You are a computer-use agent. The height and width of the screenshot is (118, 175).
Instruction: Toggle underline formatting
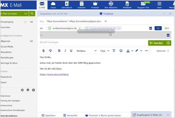(71, 51)
